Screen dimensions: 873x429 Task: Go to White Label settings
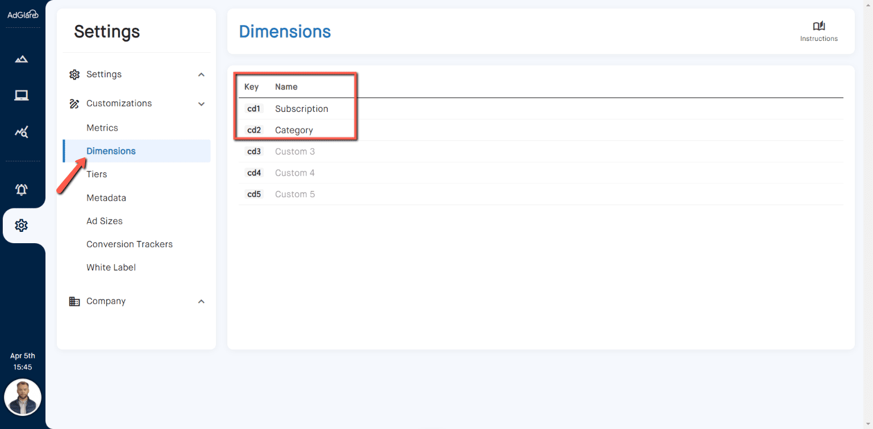[x=111, y=267]
